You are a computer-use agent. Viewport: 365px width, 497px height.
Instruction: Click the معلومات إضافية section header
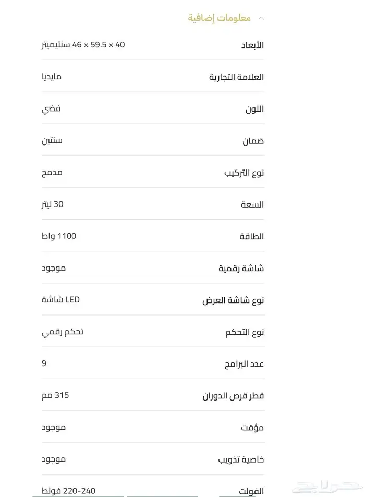coord(219,18)
